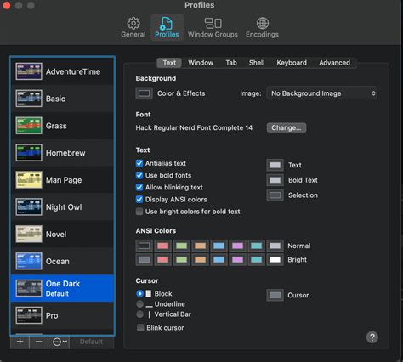Switch to the Keyboard tab
Screen dimensions: 403x362
coord(292,63)
